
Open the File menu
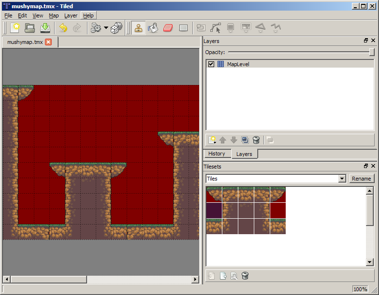8,15
